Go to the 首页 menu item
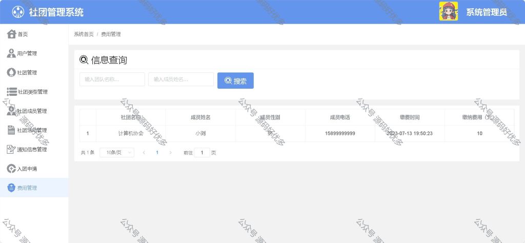Screen dimensions: 525x243 tap(34, 34)
